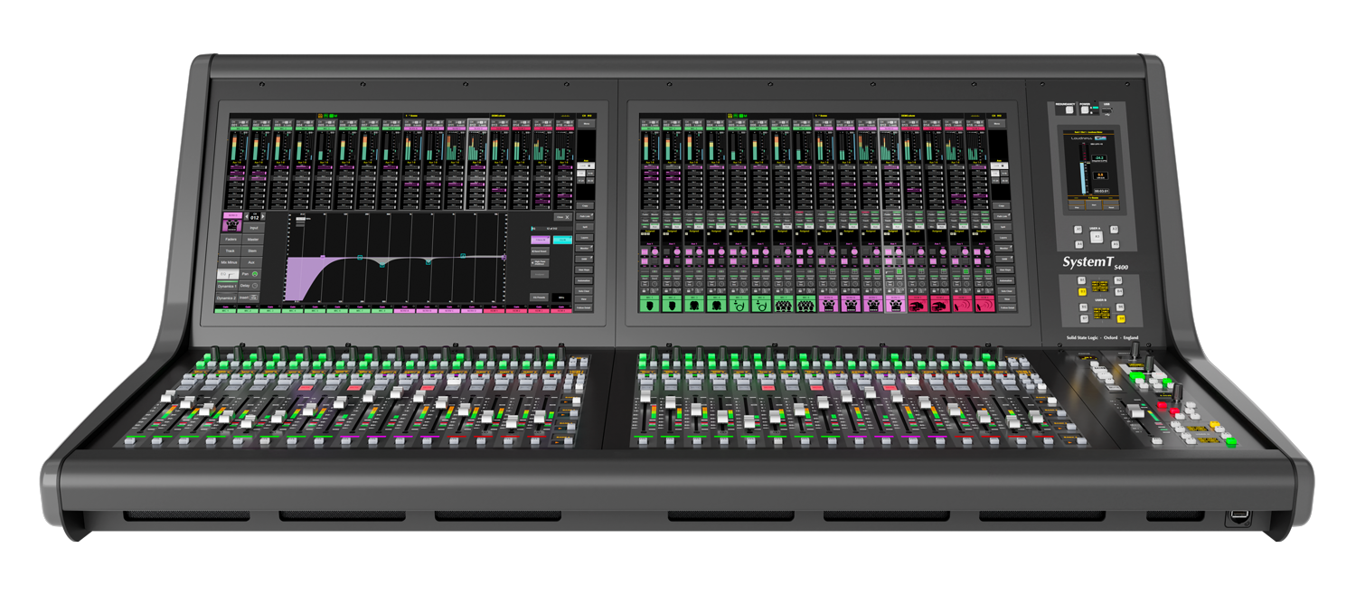
Task: Select the Dynamics 1 tab
Action: coord(228,286)
